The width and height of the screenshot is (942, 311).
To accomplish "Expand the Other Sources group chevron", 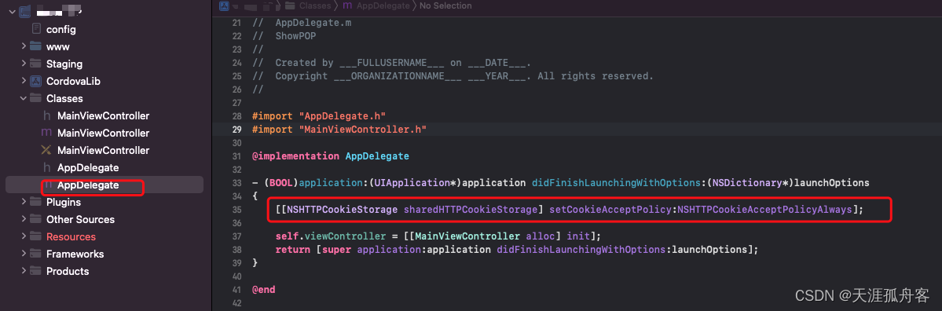I will coord(24,220).
